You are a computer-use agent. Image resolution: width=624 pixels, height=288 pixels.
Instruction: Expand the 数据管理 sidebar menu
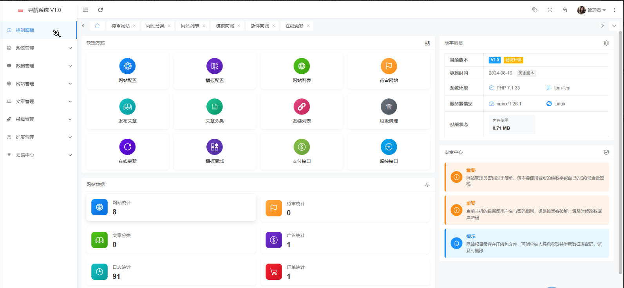pos(38,66)
